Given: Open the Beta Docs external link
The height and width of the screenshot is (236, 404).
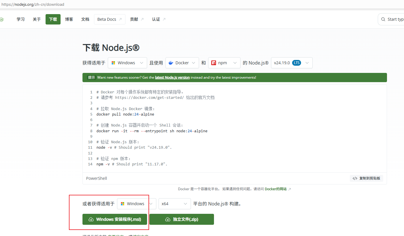Looking at the screenshot, I should 110,19.
